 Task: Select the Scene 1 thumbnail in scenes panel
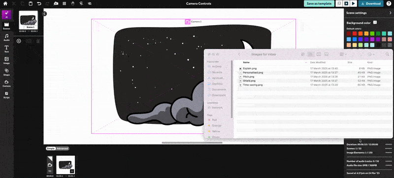29,20
